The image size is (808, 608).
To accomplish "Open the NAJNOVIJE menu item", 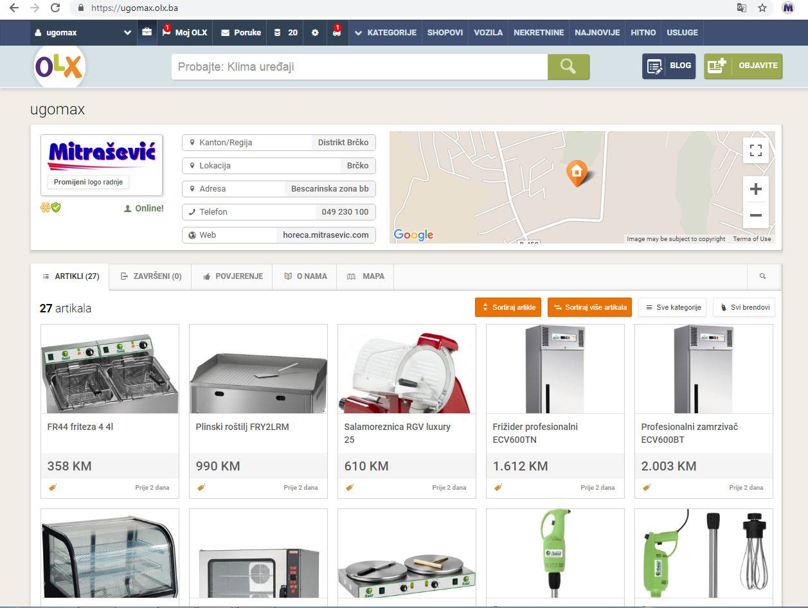I will tap(597, 32).
